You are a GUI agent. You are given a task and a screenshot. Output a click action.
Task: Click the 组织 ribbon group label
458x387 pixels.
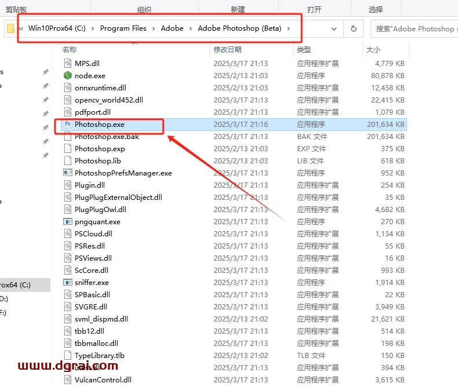(144, 10)
